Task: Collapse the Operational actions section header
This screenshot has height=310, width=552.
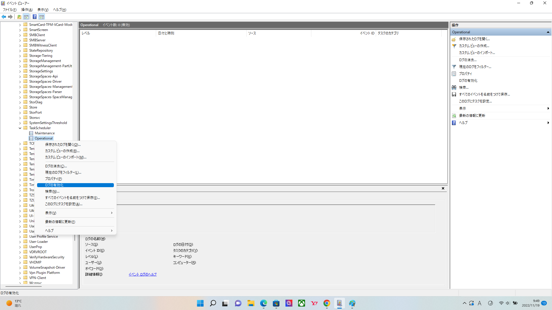Action: point(548,32)
